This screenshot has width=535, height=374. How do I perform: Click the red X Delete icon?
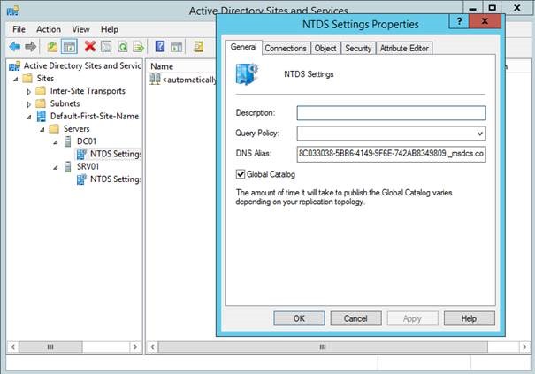click(x=90, y=46)
